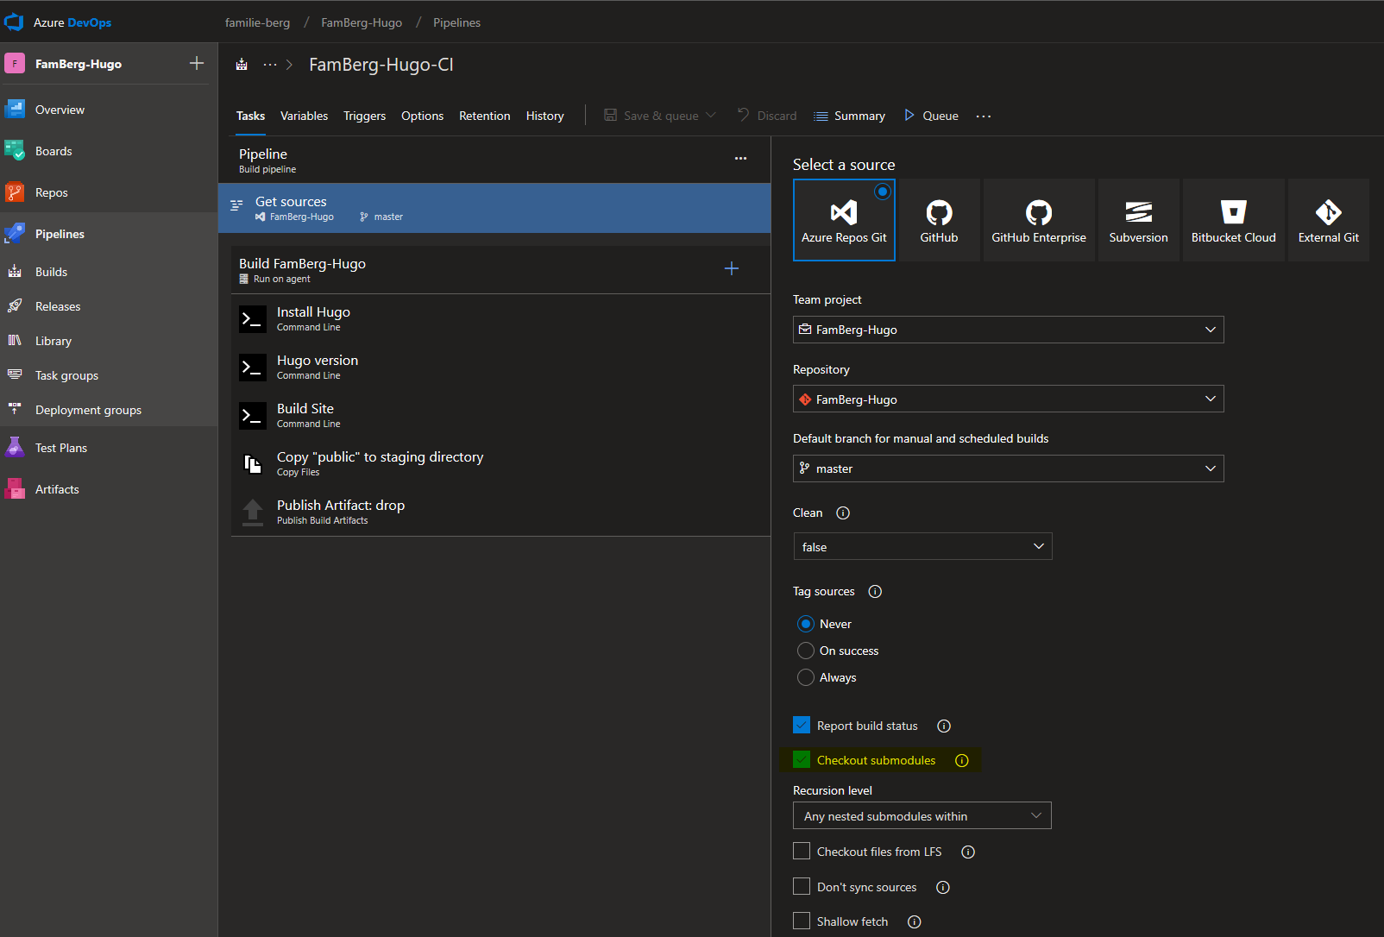This screenshot has width=1384, height=937.
Task: Select the On success tag sources option
Action: (x=805, y=650)
